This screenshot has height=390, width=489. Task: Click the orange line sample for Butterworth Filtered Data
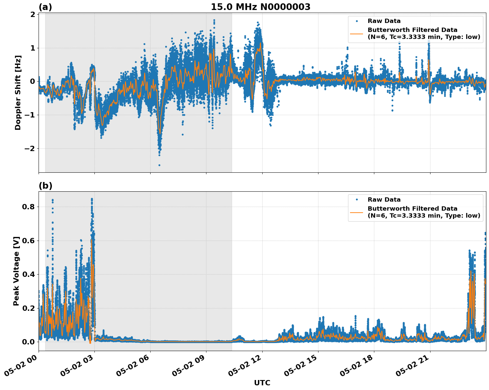click(x=356, y=35)
